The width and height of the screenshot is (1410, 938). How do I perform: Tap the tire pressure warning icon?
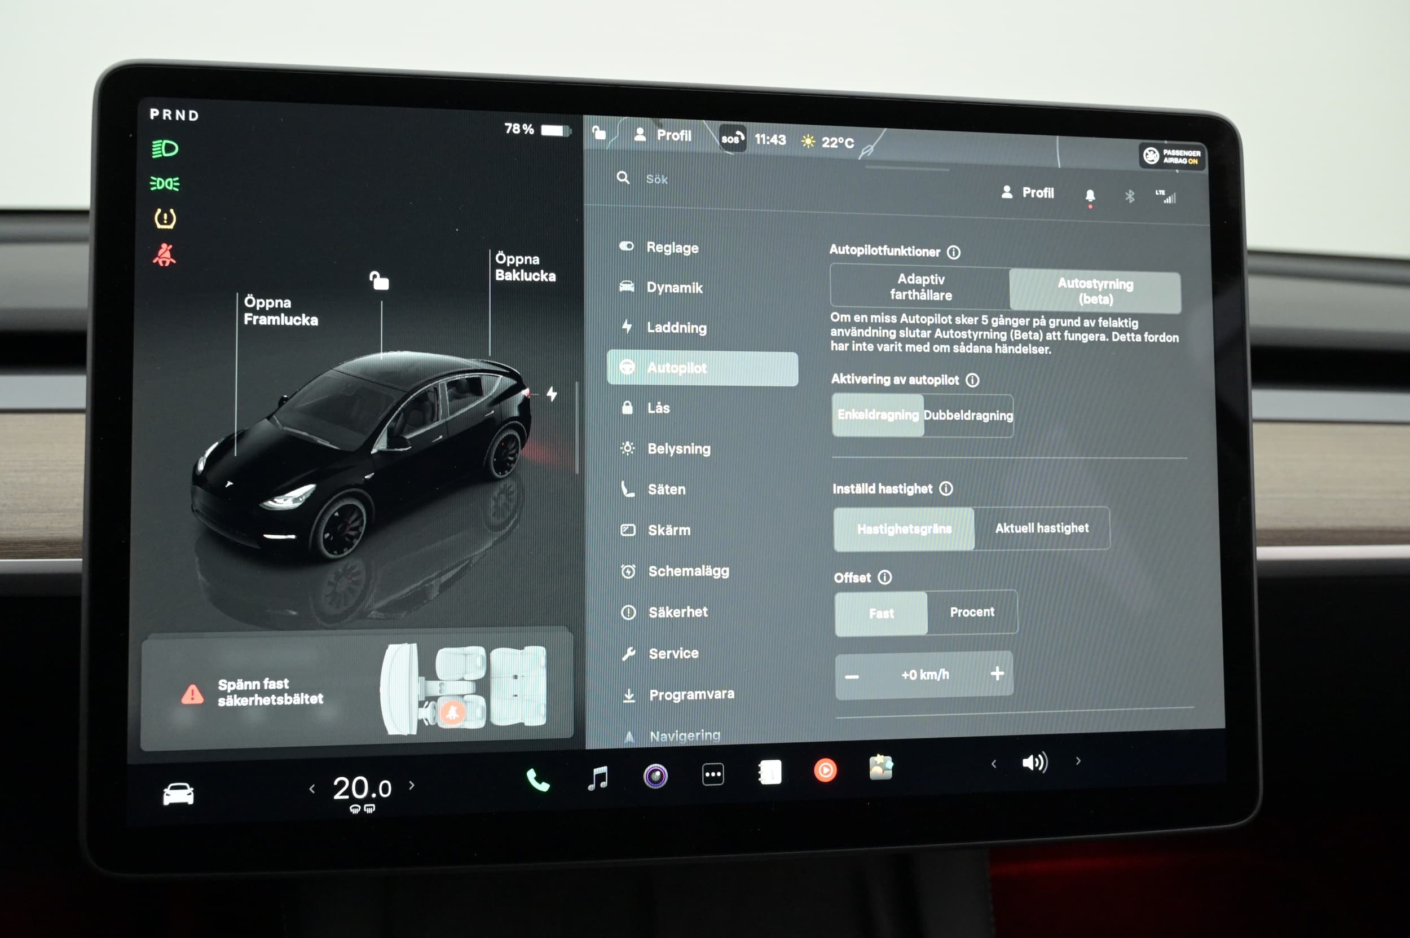tap(165, 218)
